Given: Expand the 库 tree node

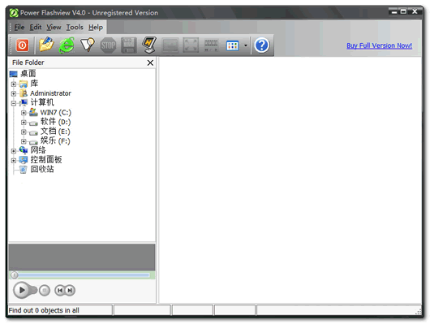Looking at the screenshot, I should 14,84.
